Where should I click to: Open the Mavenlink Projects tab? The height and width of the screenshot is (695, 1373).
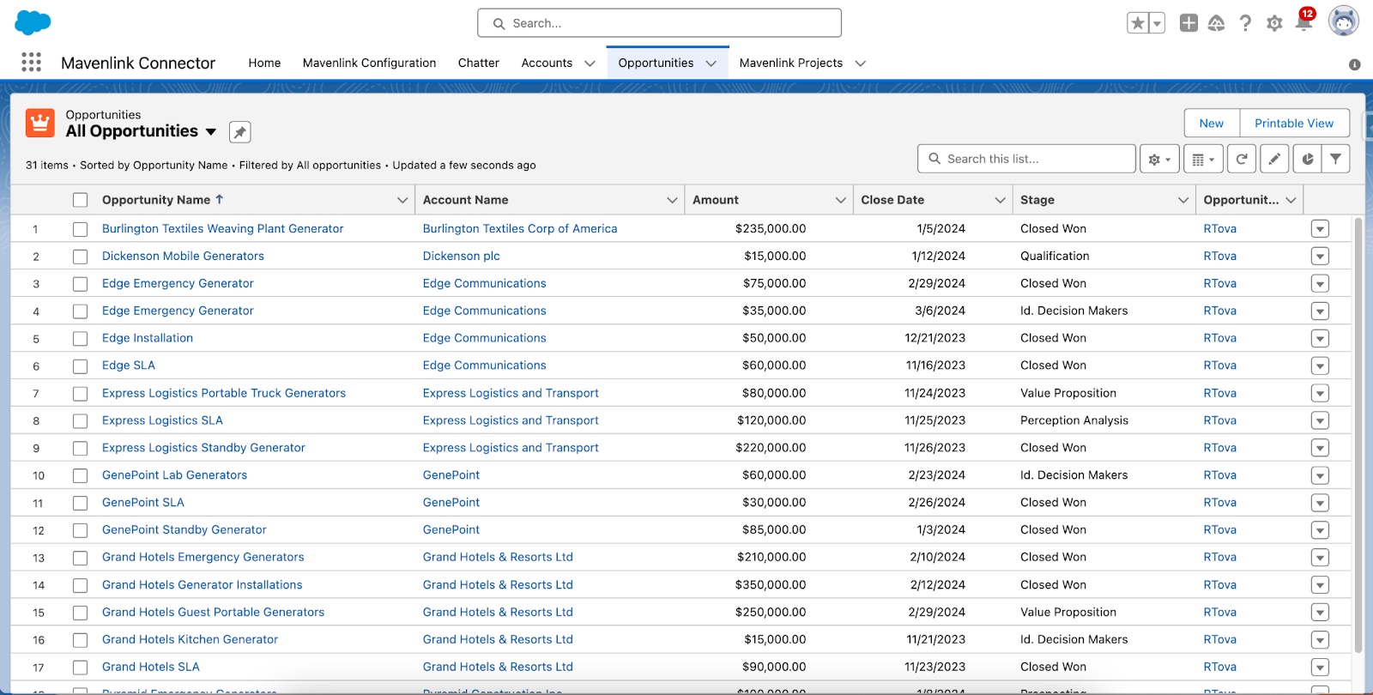pos(791,63)
